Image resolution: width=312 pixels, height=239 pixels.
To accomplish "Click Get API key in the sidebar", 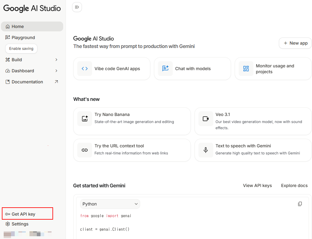I will coord(24,214).
